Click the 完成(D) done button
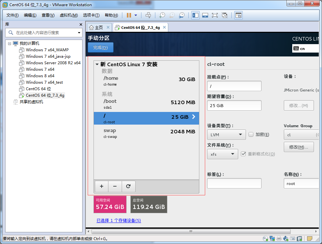 [x=100, y=47]
